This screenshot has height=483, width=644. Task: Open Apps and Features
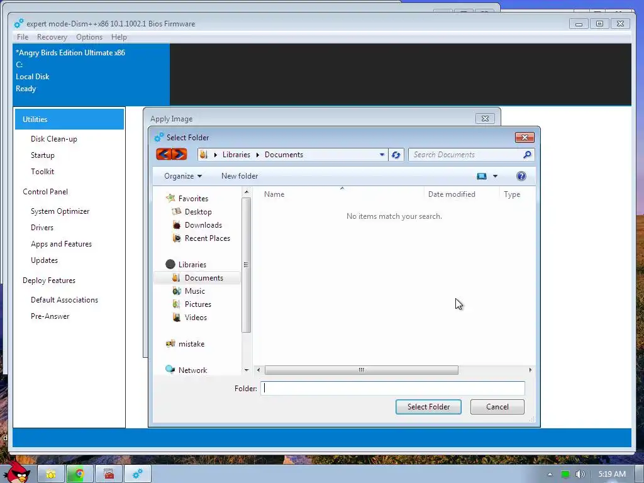61,244
